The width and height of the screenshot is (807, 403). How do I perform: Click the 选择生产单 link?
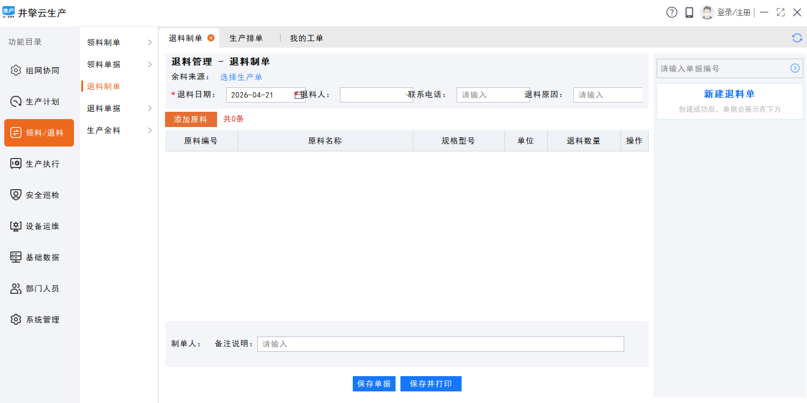241,77
